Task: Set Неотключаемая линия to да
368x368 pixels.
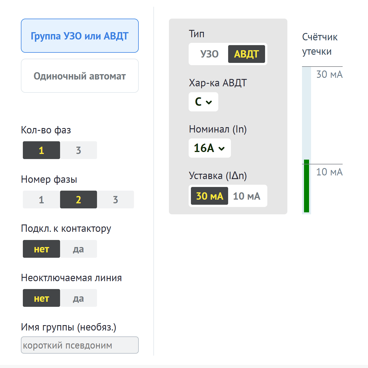Action: (x=78, y=298)
